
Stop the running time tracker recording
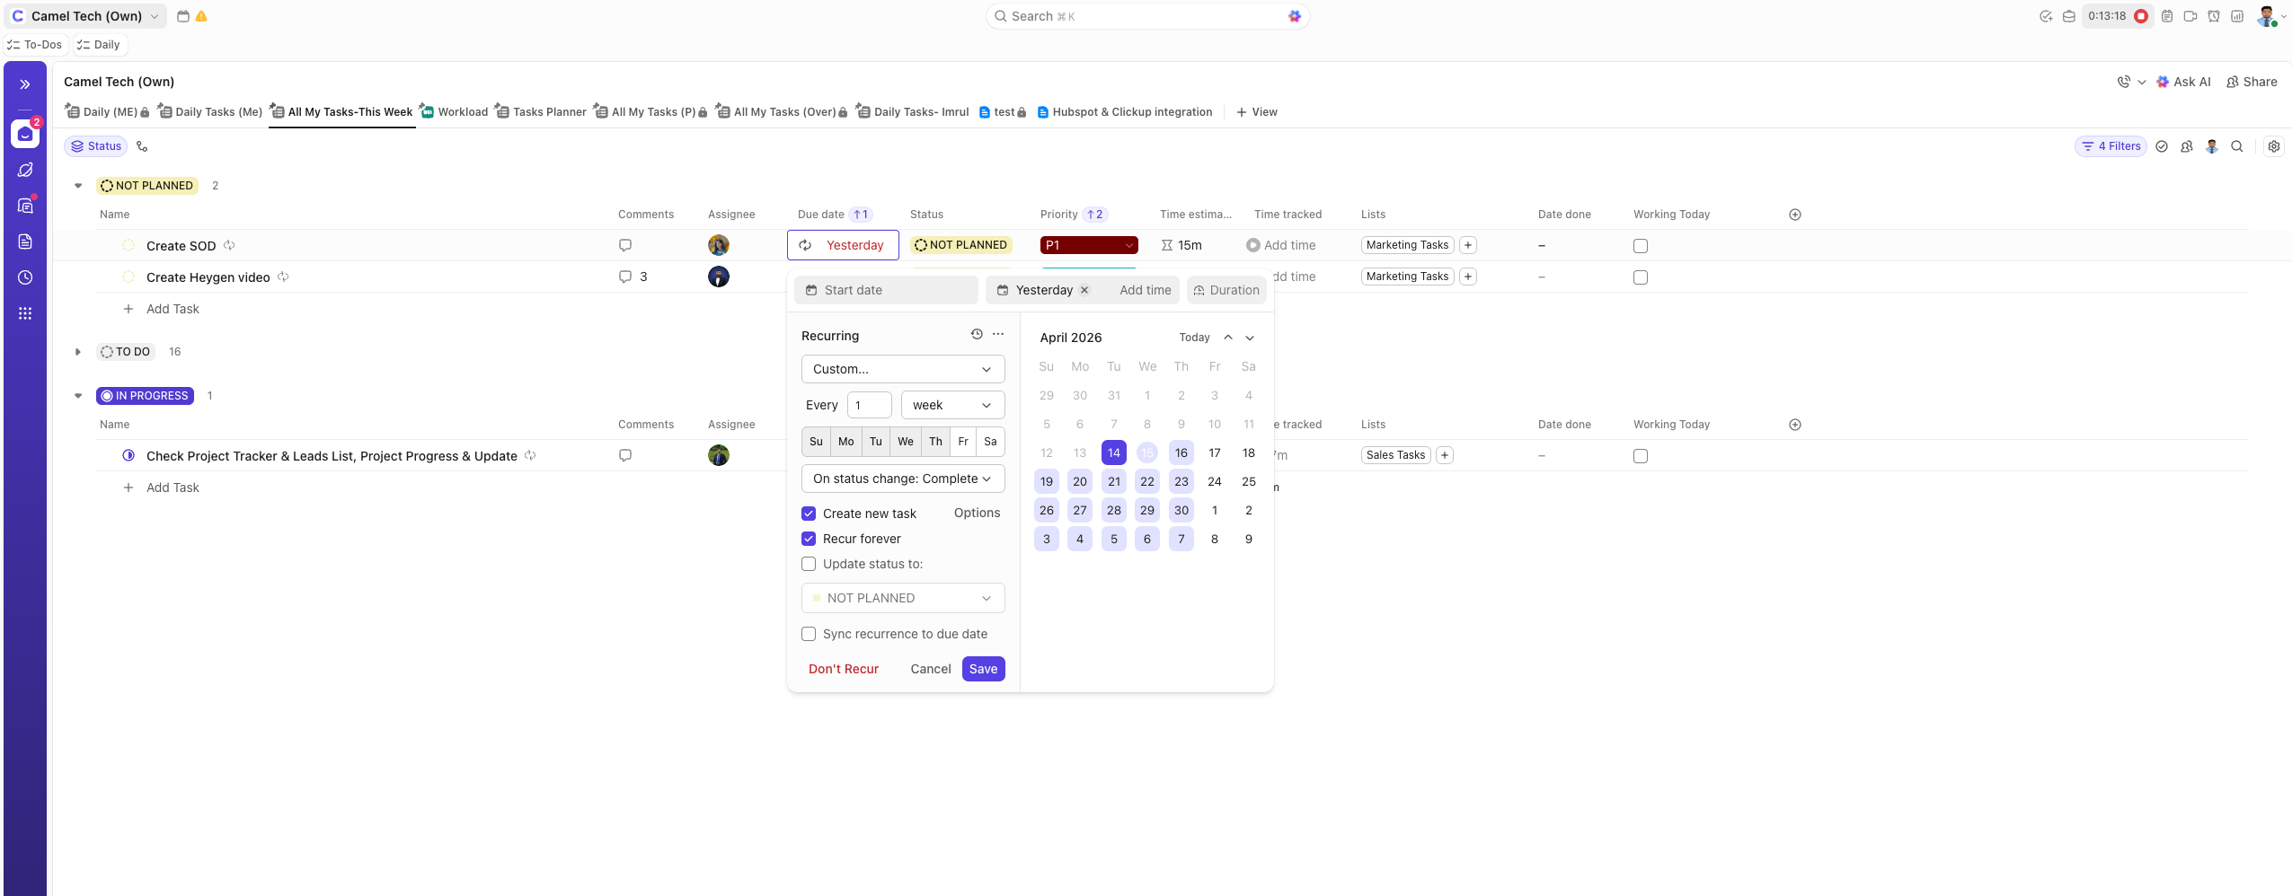pyautogui.click(x=2141, y=16)
